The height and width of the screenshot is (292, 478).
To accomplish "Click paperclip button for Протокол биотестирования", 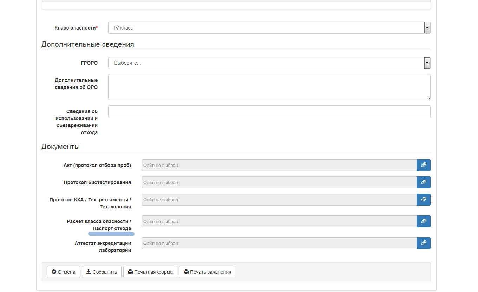I will (423, 182).
